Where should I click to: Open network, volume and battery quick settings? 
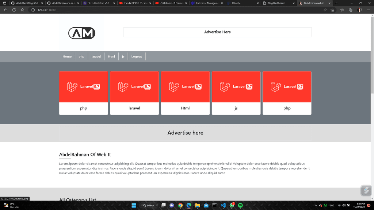[344, 205]
